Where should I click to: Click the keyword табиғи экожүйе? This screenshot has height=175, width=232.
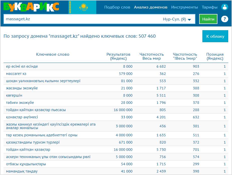20,103
